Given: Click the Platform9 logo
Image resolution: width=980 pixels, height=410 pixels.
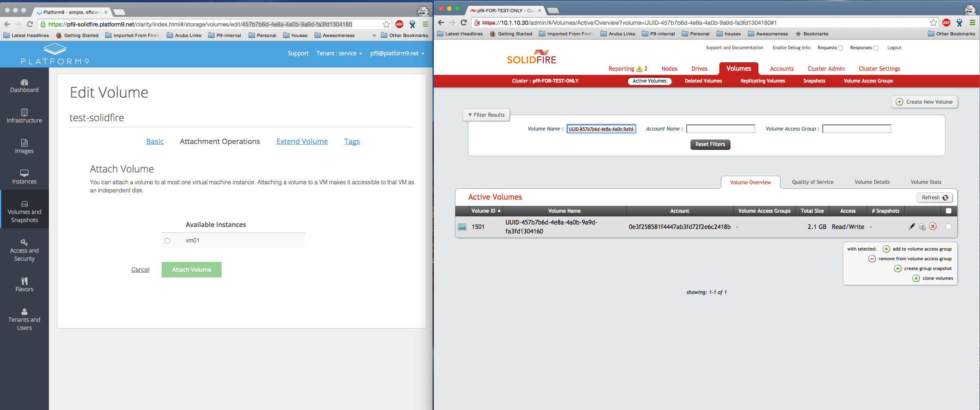Looking at the screenshot, I should 55,55.
